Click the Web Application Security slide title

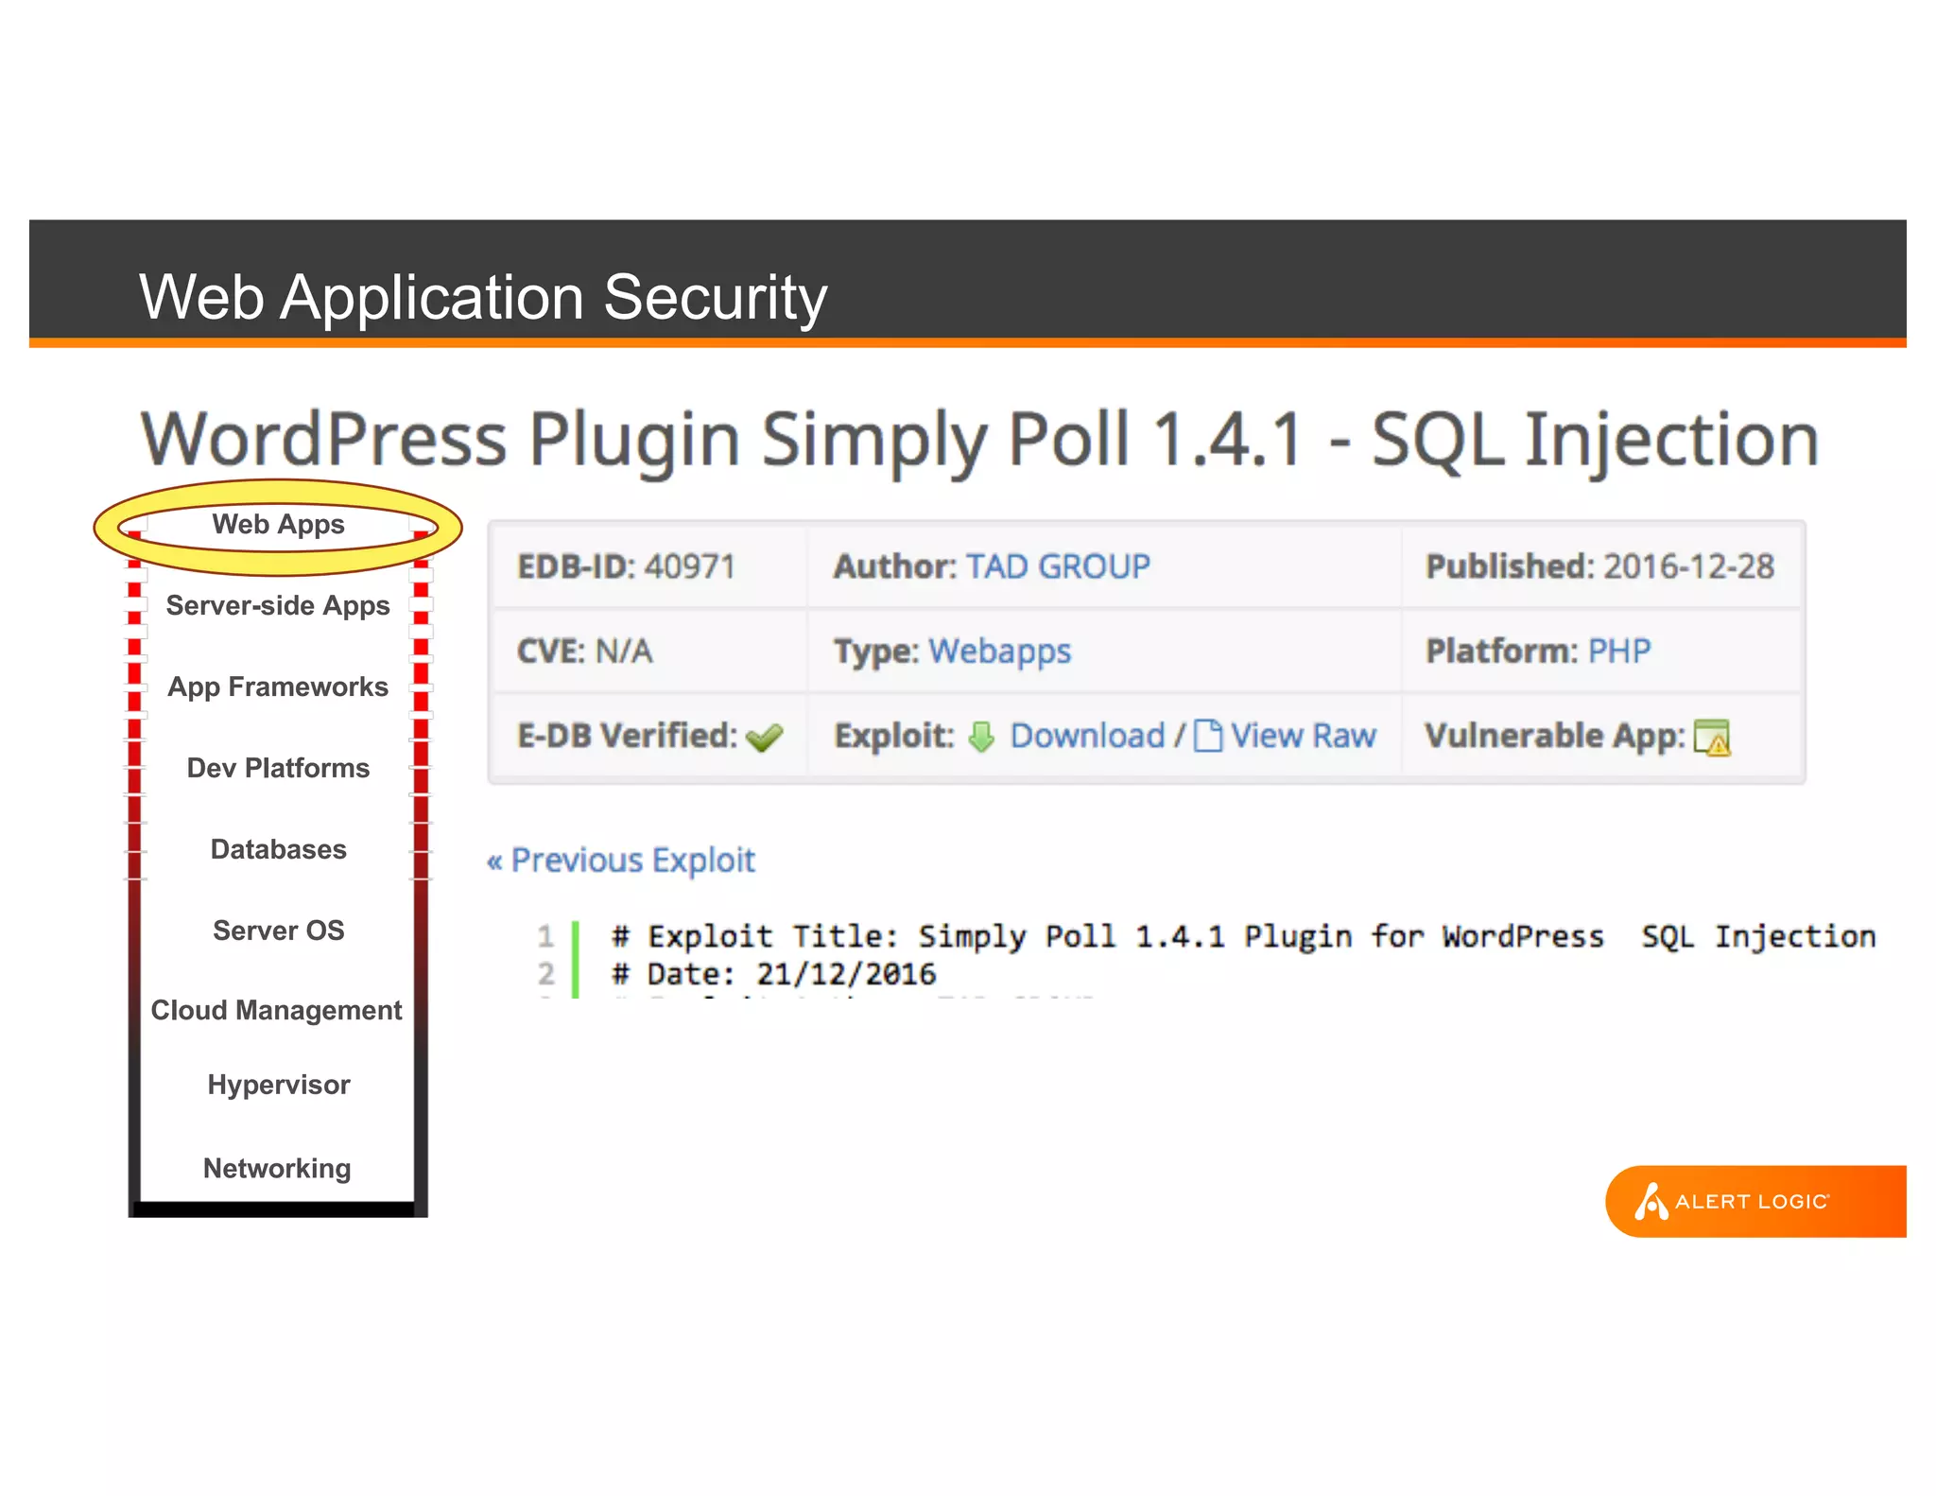(483, 297)
